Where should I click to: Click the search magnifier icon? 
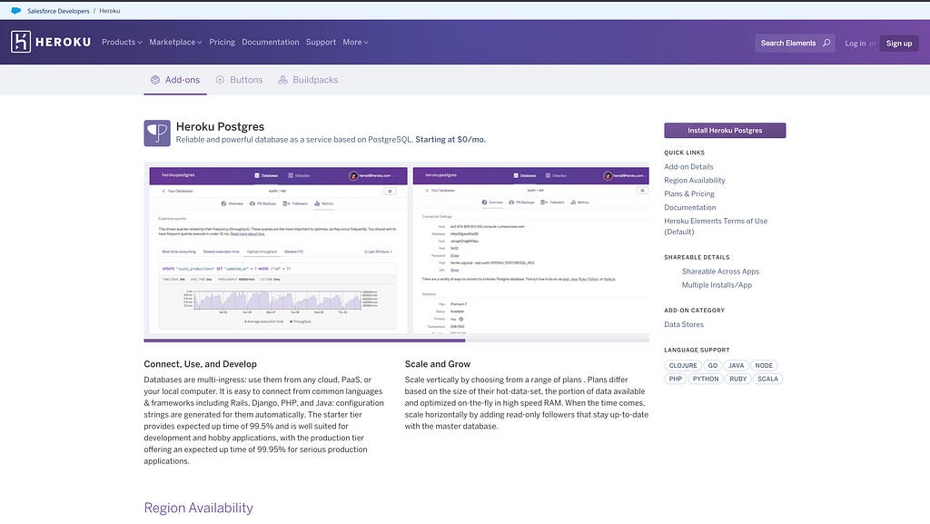click(826, 43)
